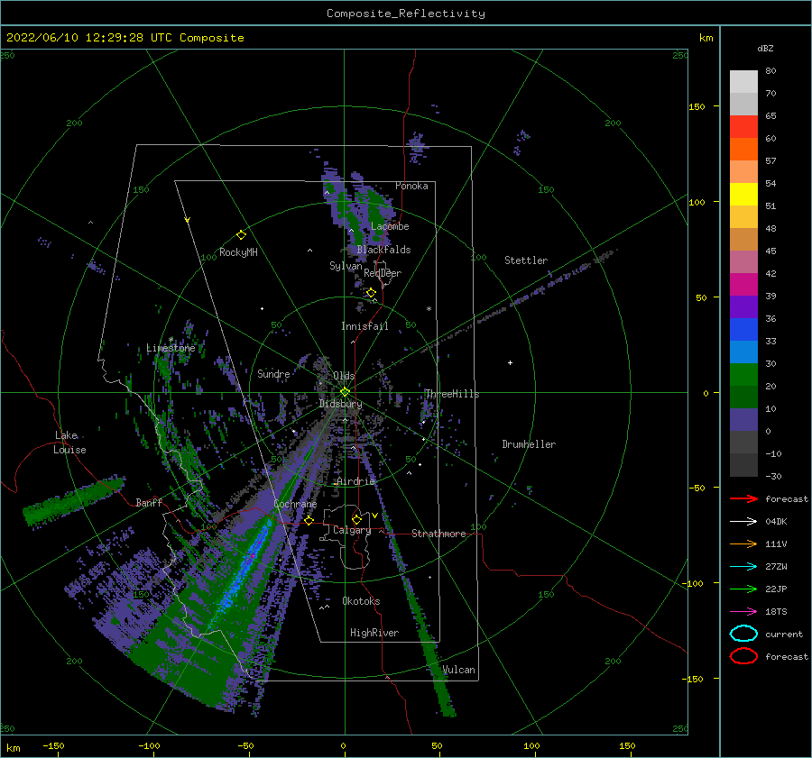Click the Banff label
The width and height of the screenshot is (812, 758).
point(149,503)
